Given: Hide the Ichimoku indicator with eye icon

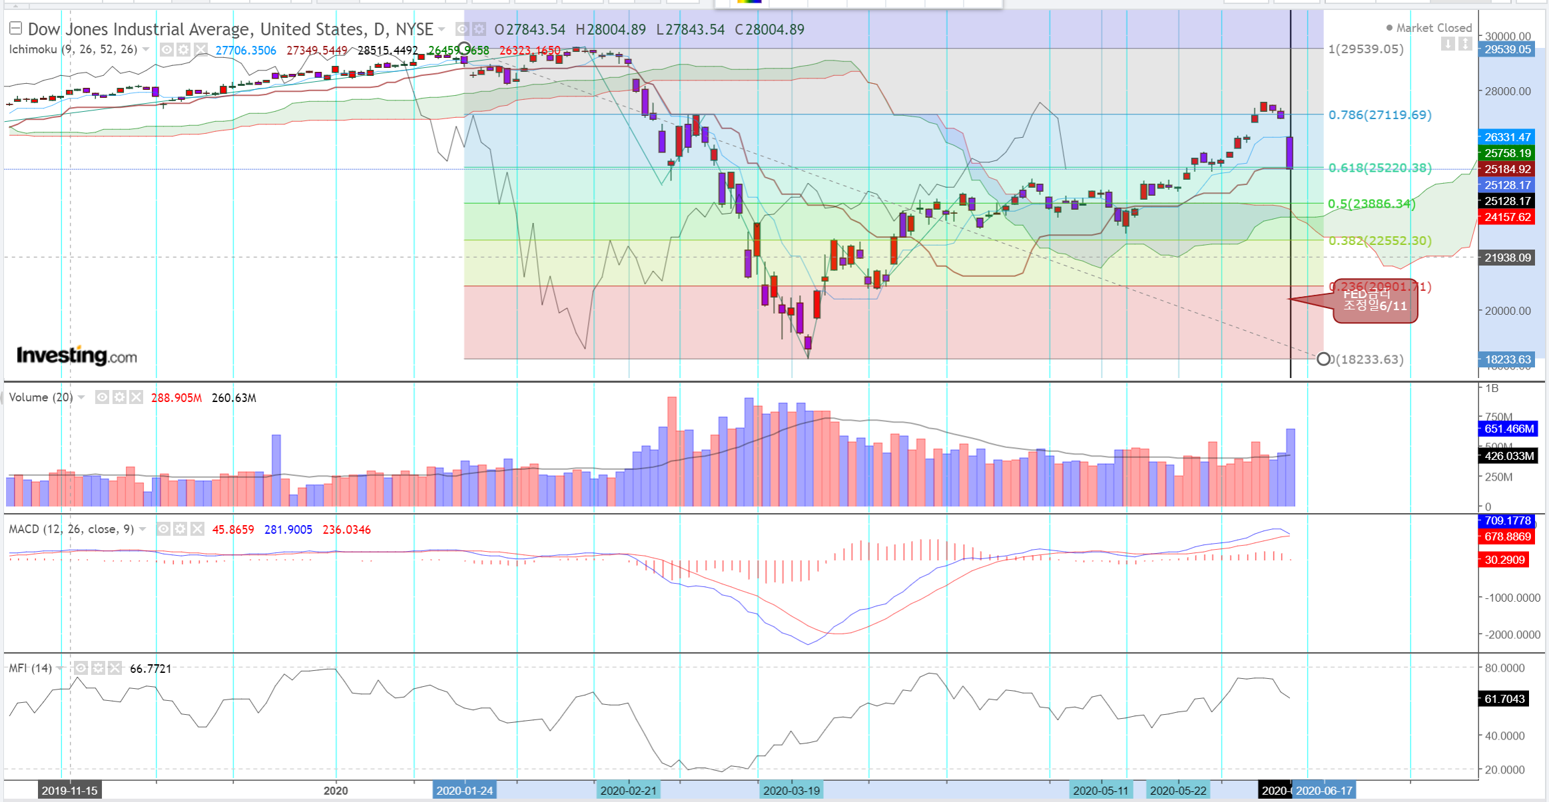Looking at the screenshot, I should 166,49.
